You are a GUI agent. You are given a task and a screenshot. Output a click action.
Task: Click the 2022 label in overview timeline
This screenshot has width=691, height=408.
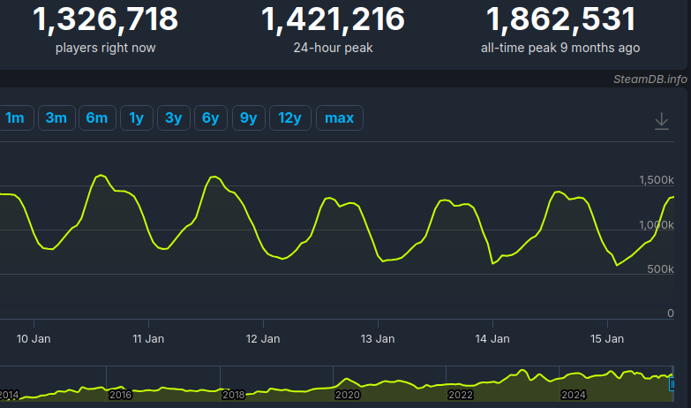pyautogui.click(x=461, y=395)
